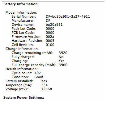Click the Charging status value Yes
The width and height of the screenshot is (128, 117).
[62, 61]
